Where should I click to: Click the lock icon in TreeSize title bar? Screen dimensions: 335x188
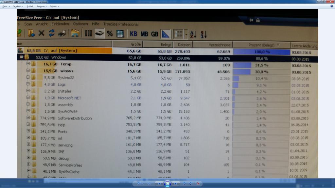[258, 20]
